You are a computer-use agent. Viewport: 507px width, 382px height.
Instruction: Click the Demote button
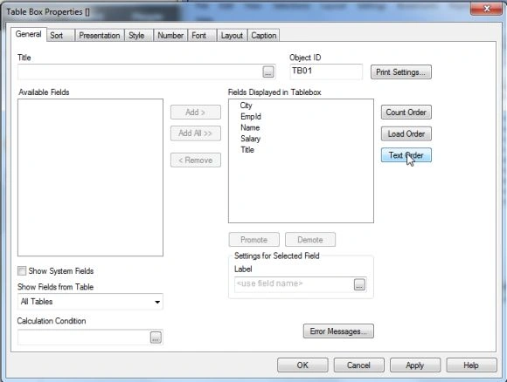[310, 240]
